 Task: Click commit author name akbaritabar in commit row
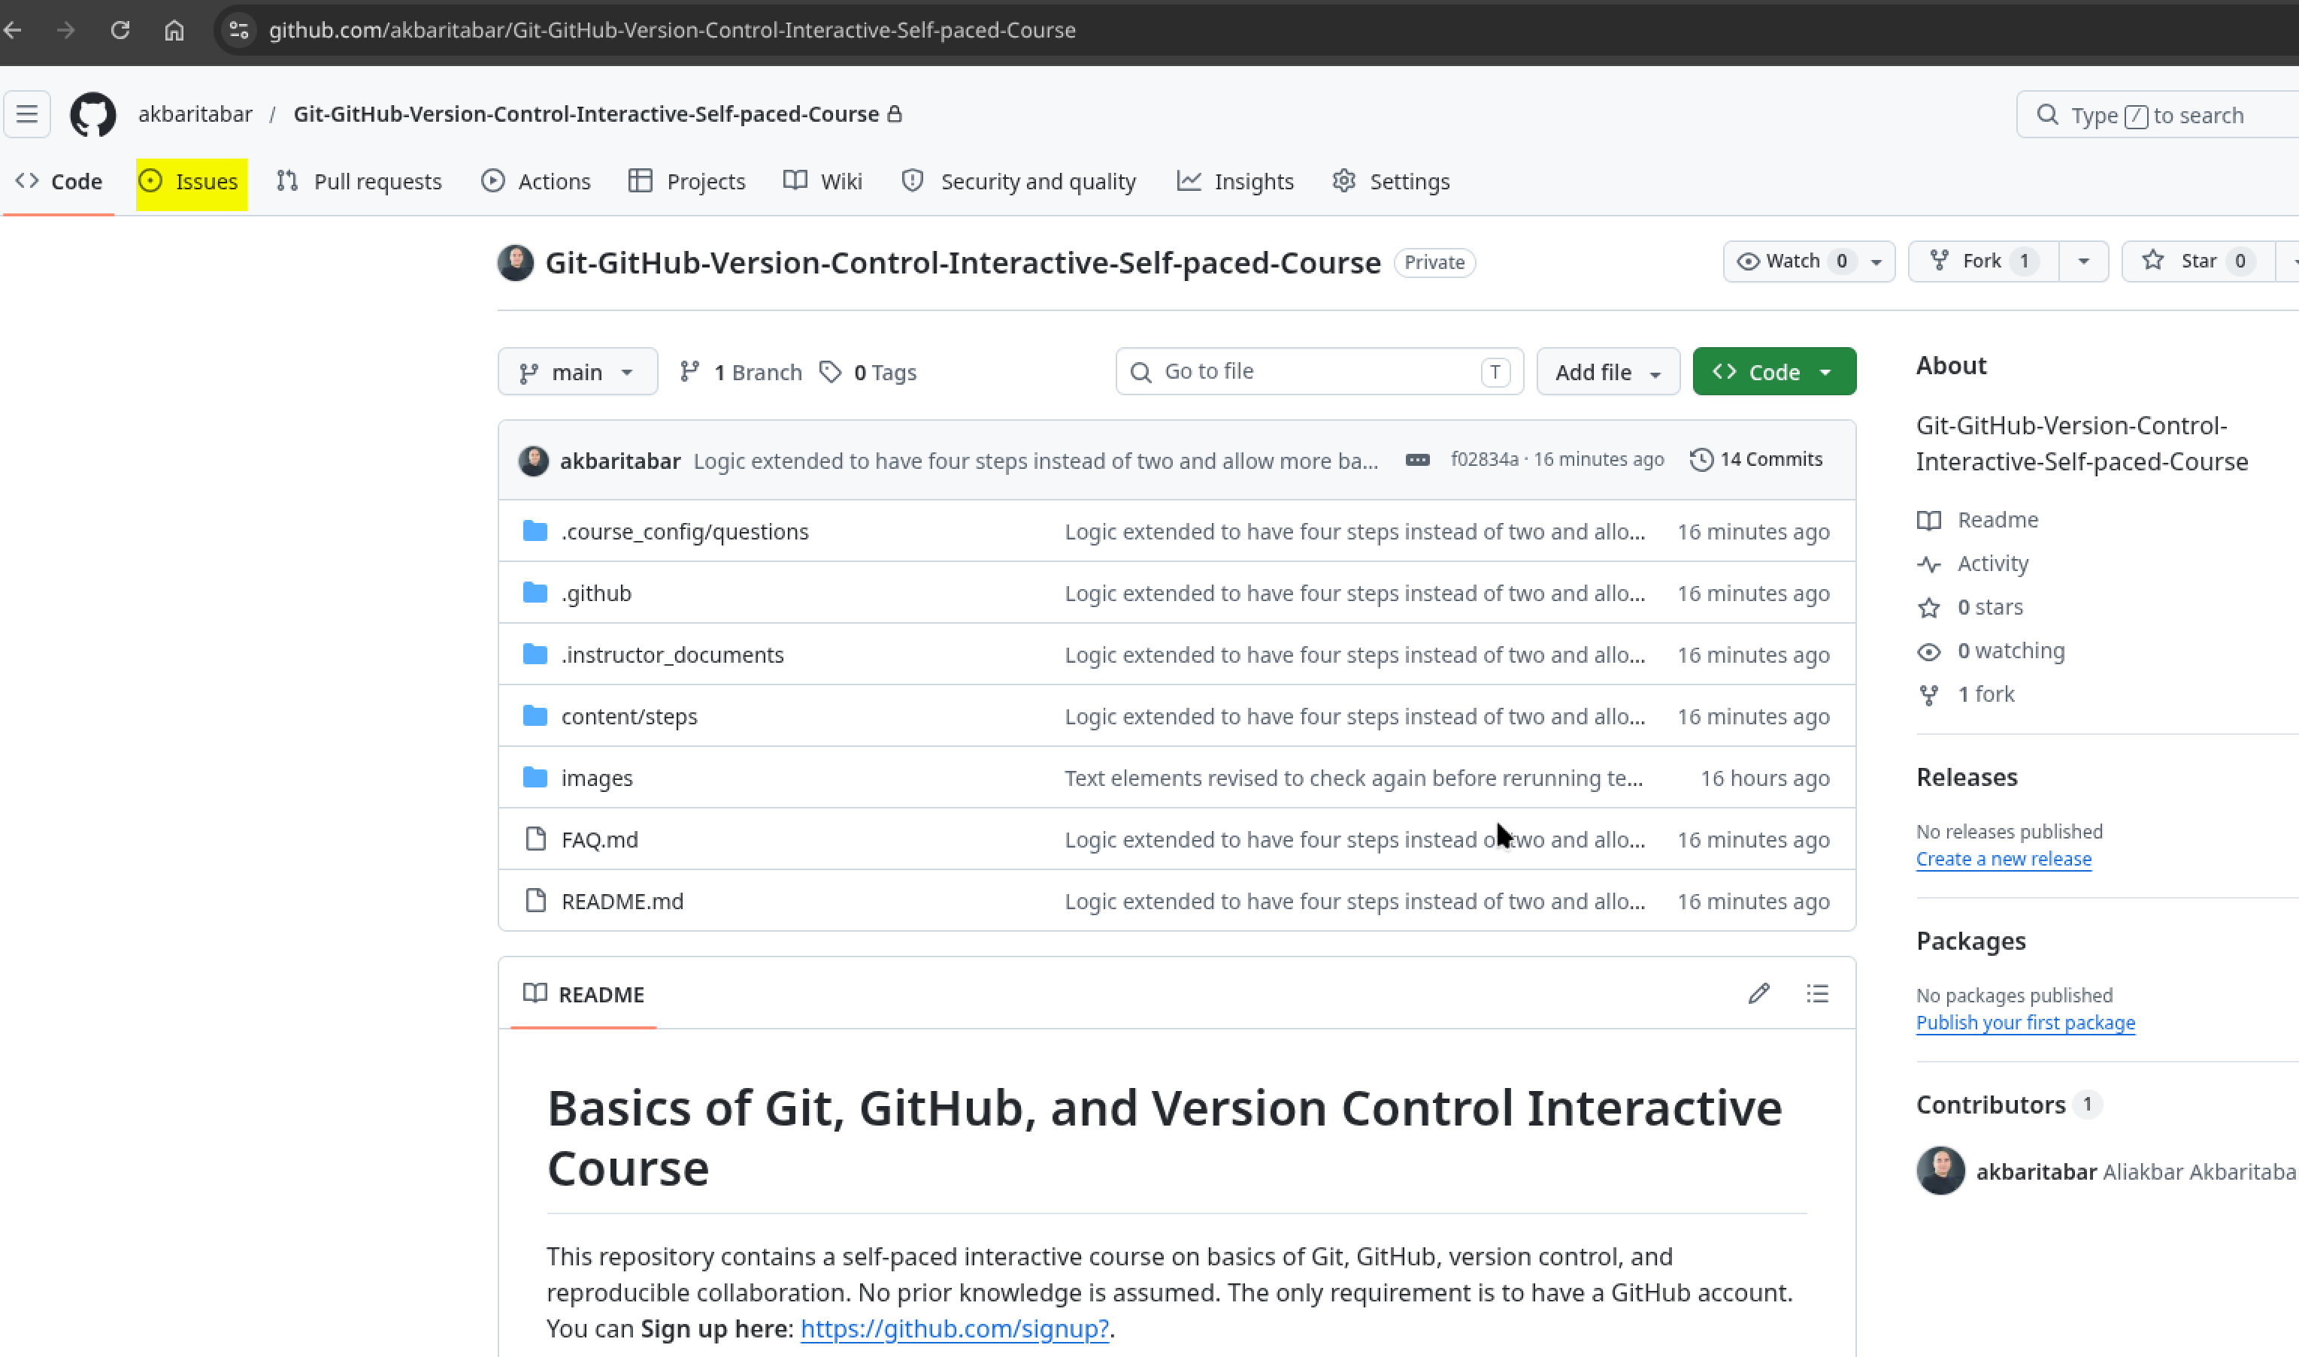tap(619, 461)
